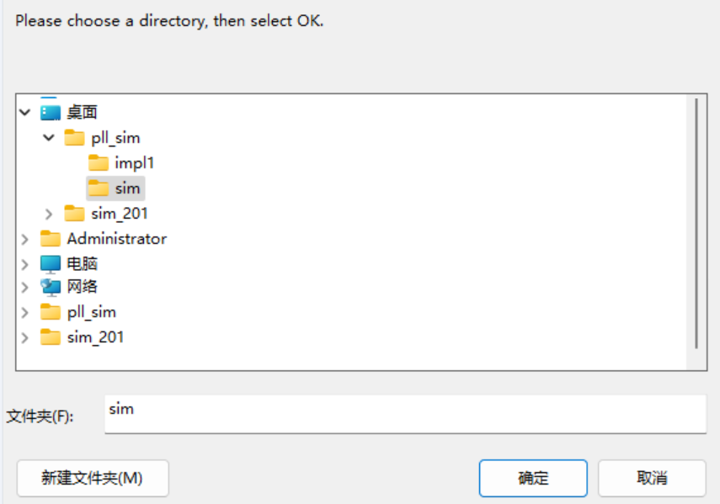Click the nested sim_201 folder icon under 桌面
The image size is (720, 504).
[74, 213]
